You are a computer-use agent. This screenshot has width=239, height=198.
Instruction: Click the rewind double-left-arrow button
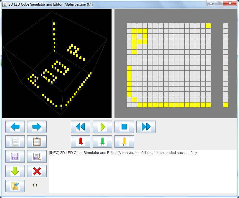tap(81, 127)
